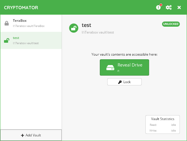Click the path I:\Terabox vault\TeraBox
The width and height of the screenshot is (187, 141).
tap(29, 26)
